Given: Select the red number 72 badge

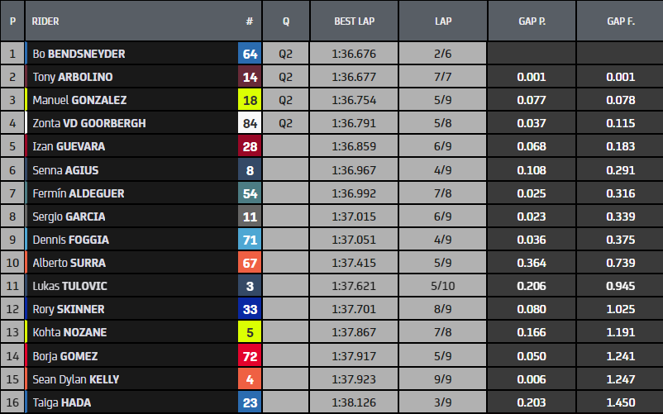Looking at the screenshot, I should click(250, 356).
